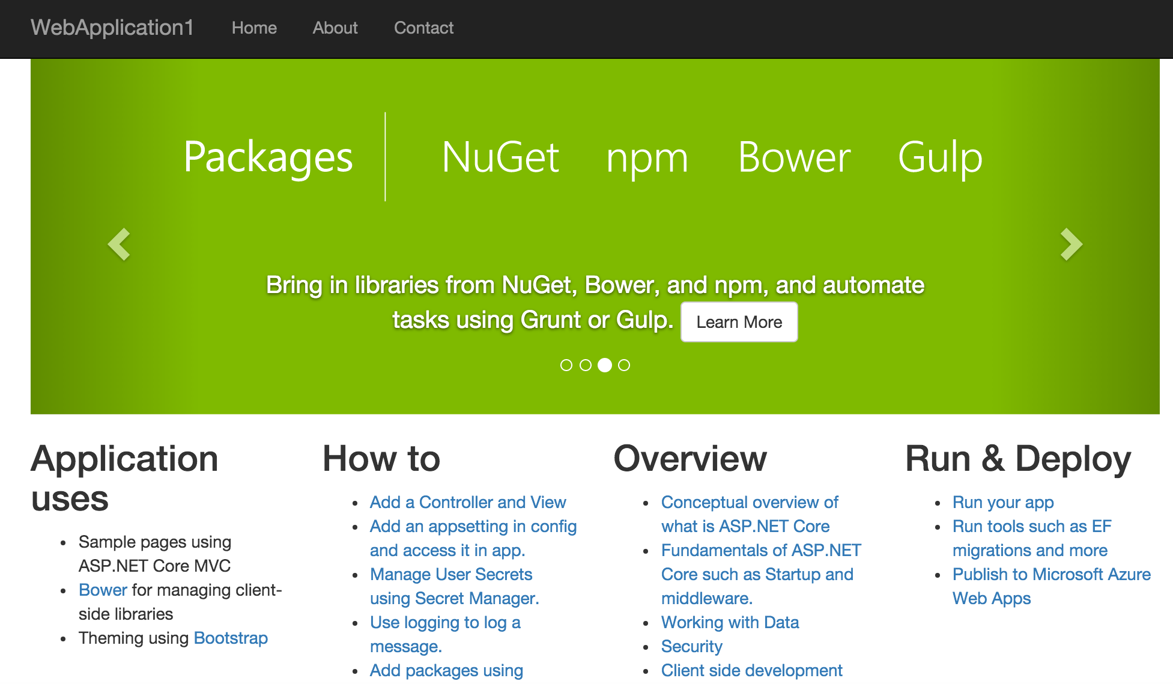The height and width of the screenshot is (684, 1173).
Task: Select the active third carousel indicator dot
Action: (605, 365)
